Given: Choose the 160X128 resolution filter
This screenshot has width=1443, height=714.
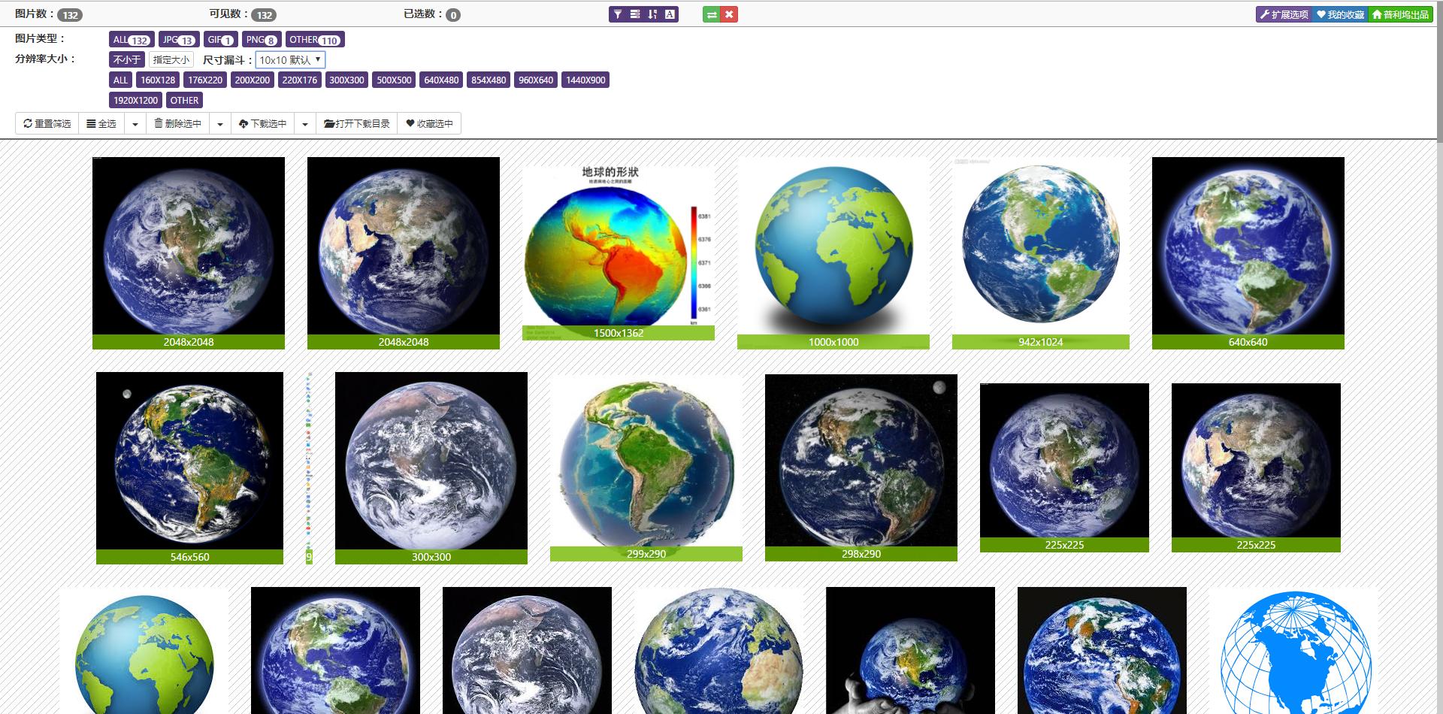Looking at the screenshot, I should click(158, 80).
